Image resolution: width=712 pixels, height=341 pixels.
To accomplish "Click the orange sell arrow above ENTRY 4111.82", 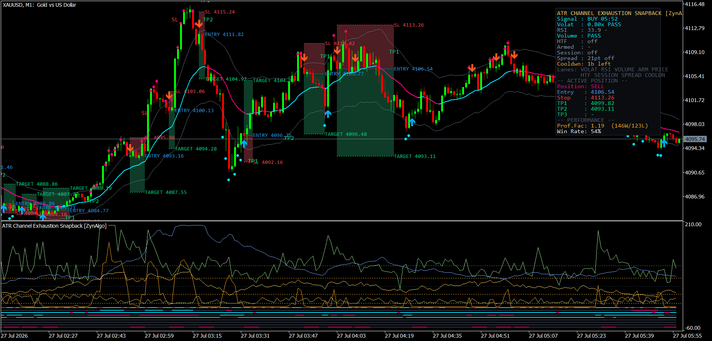I will click(x=199, y=24).
